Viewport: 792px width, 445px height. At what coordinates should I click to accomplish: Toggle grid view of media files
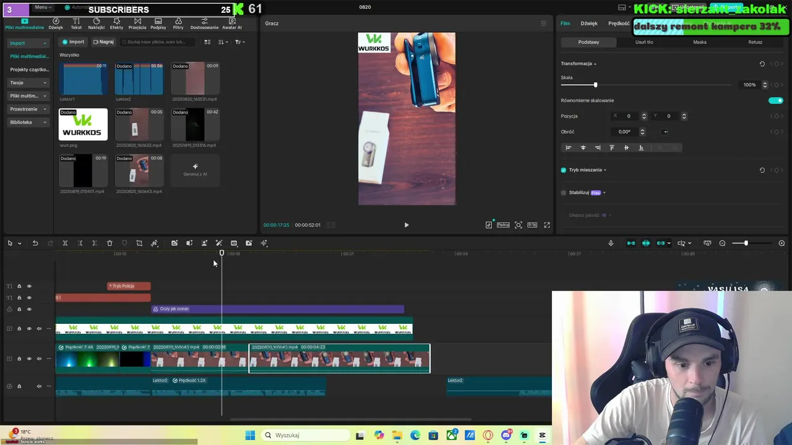[x=207, y=42]
